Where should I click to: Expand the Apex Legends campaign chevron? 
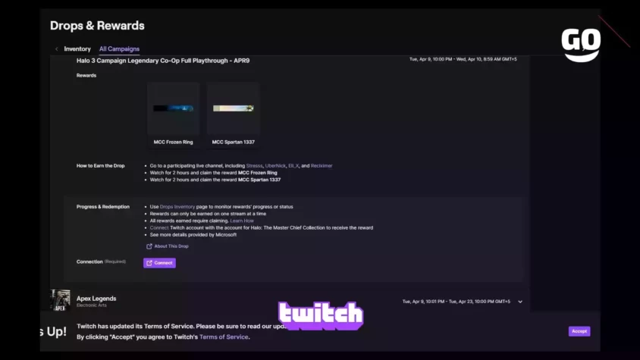point(520,302)
